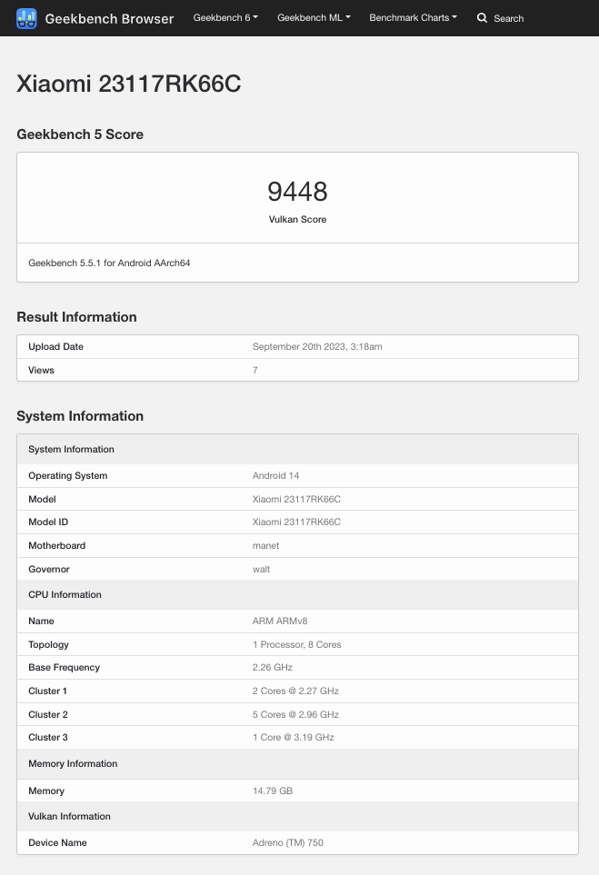This screenshot has width=599, height=875.
Task: Open the Benchmark Charts dropdown
Action: tap(413, 18)
